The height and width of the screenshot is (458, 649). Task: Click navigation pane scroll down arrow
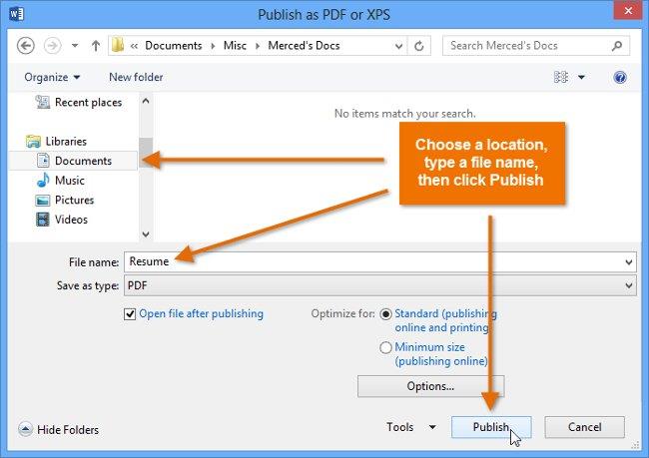tap(146, 234)
